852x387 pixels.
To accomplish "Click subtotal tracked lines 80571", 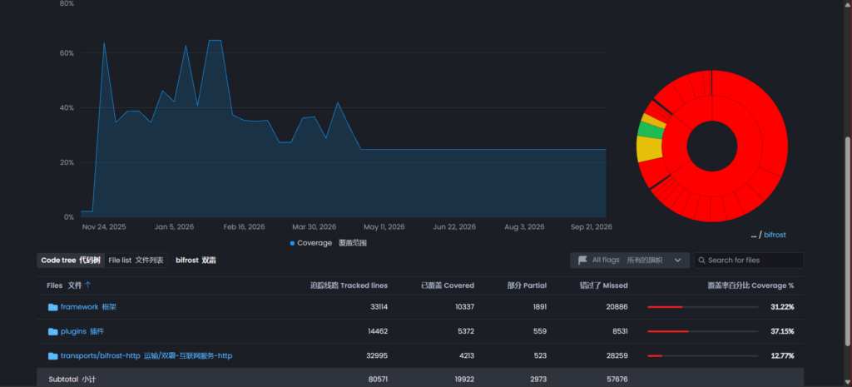I will pos(379,380).
